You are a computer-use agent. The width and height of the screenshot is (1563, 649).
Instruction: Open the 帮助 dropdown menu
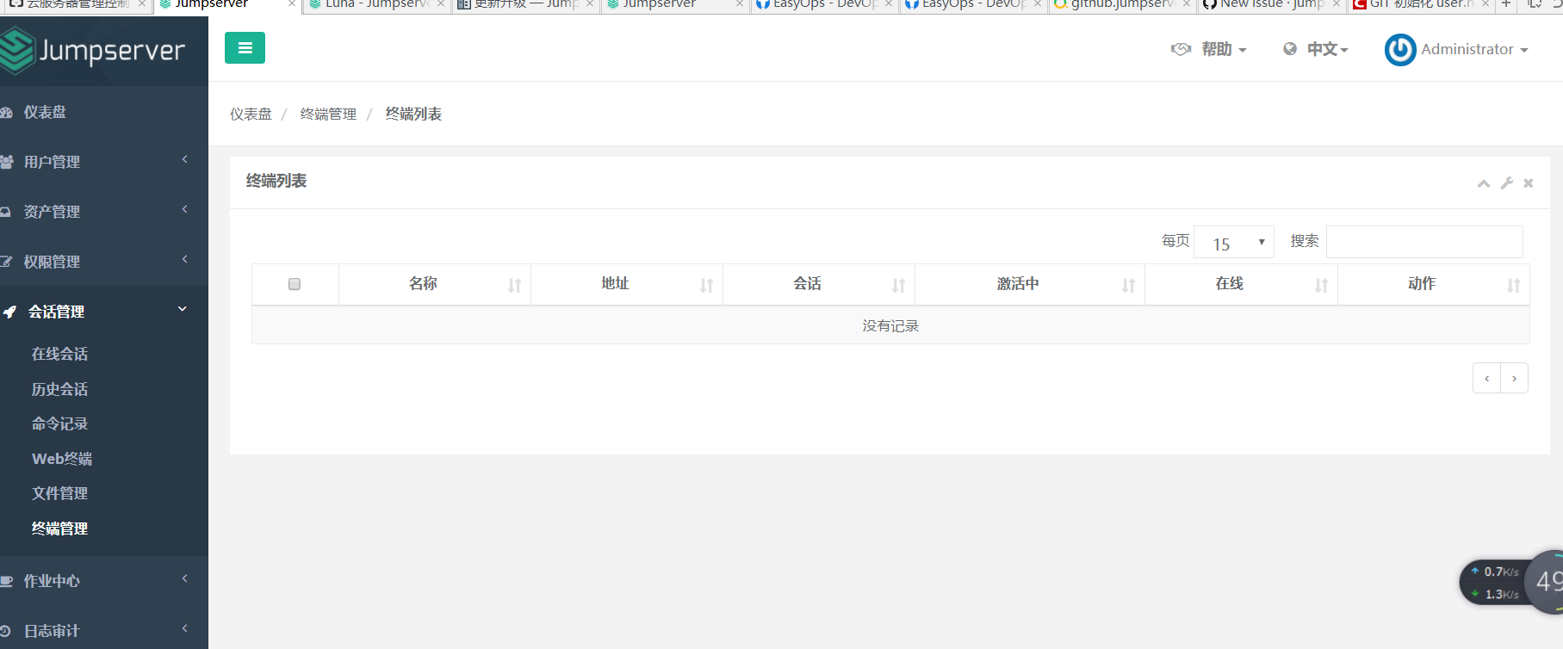click(x=1224, y=49)
